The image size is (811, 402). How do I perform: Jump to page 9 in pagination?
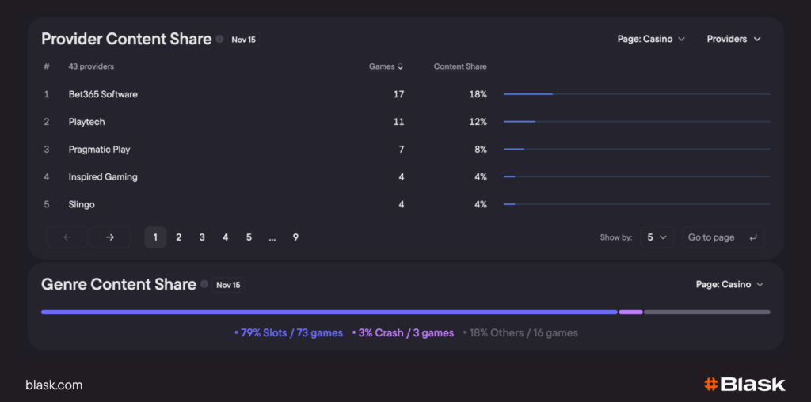(x=295, y=237)
